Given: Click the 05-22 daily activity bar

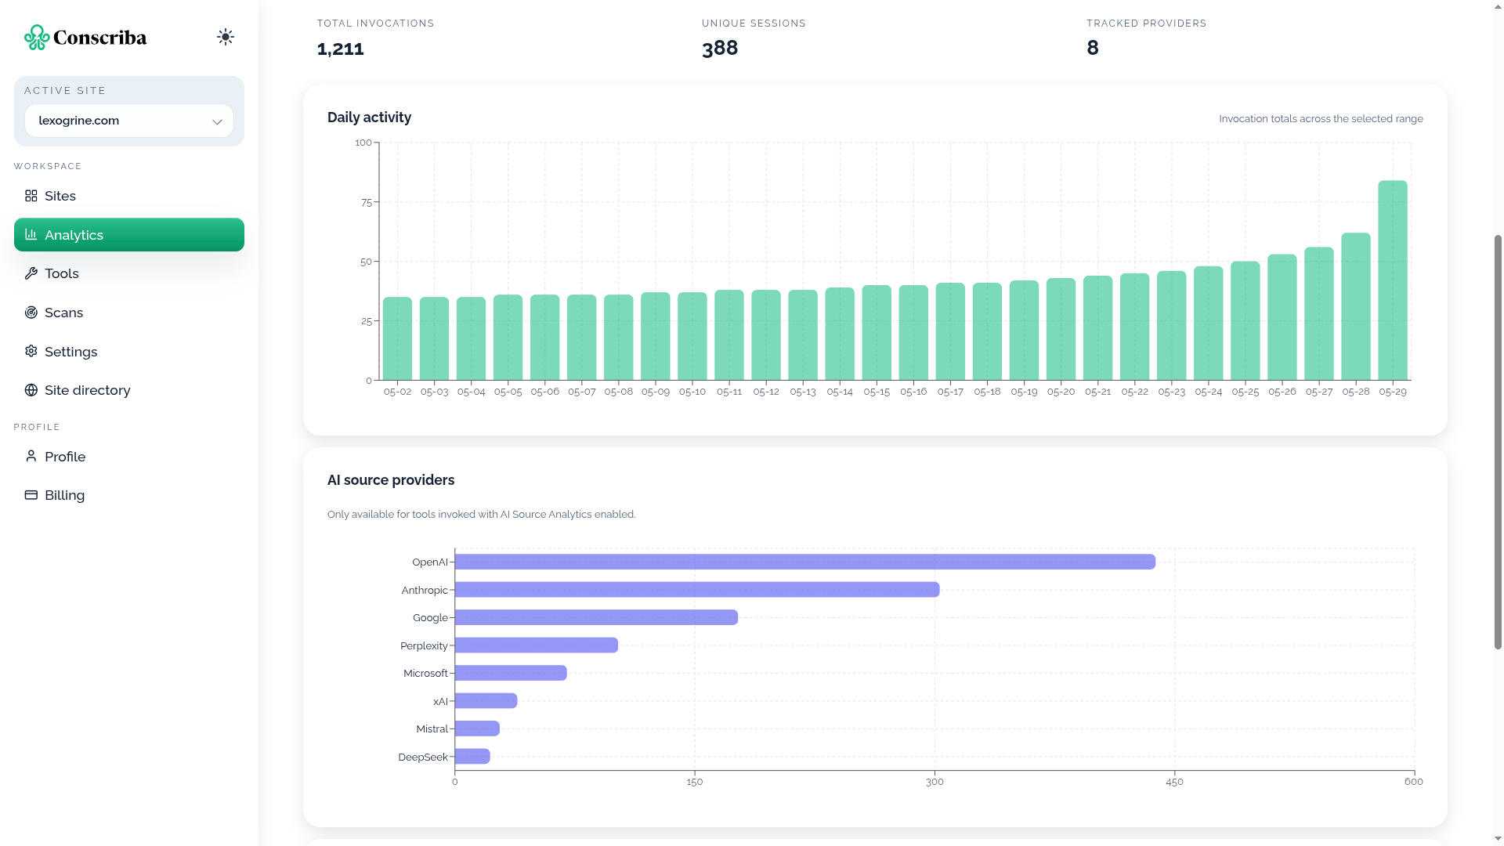Looking at the screenshot, I should (x=1134, y=327).
